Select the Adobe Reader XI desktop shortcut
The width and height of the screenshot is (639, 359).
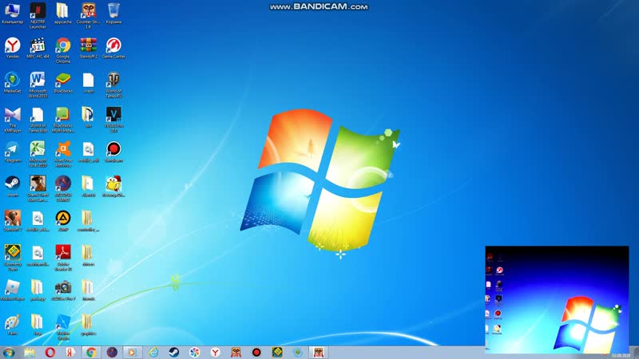(x=63, y=258)
